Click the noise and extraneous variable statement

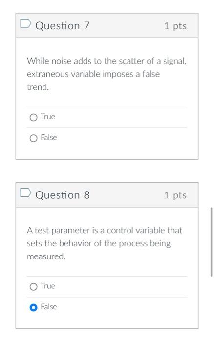pos(107,74)
